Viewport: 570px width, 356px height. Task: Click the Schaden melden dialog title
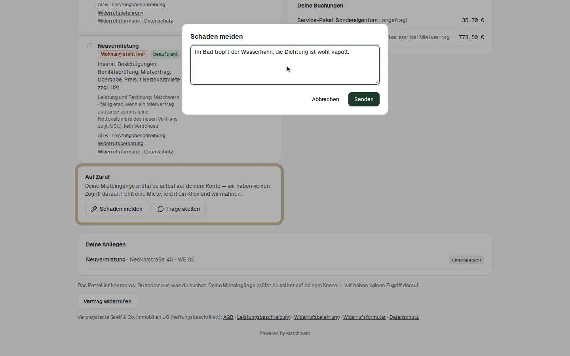click(217, 36)
